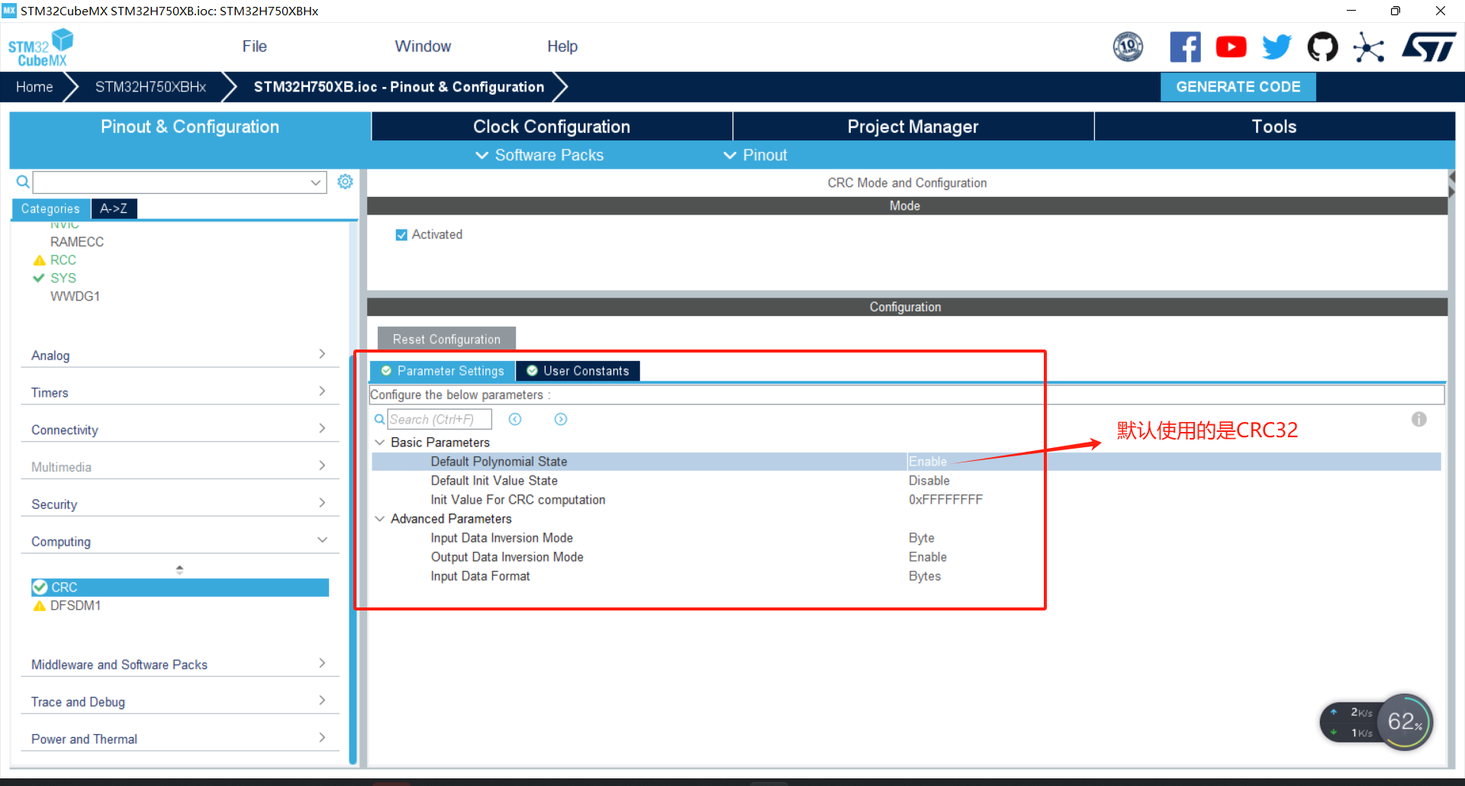Select the RAMECC peripheral
This screenshot has width=1465, height=786.
tap(77, 242)
